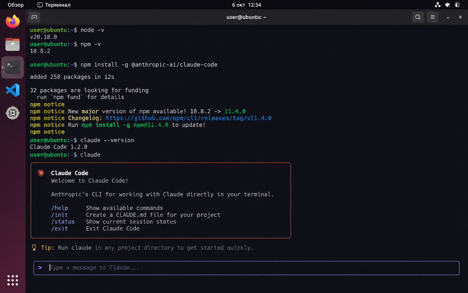Click the Show available commands description
Screen dimensions: 468x293
tap(124, 208)
